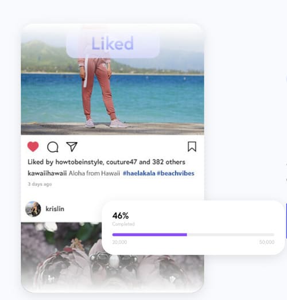Open krislin's profile avatar
The width and height of the screenshot is (287, 300).
pos(33,209)
